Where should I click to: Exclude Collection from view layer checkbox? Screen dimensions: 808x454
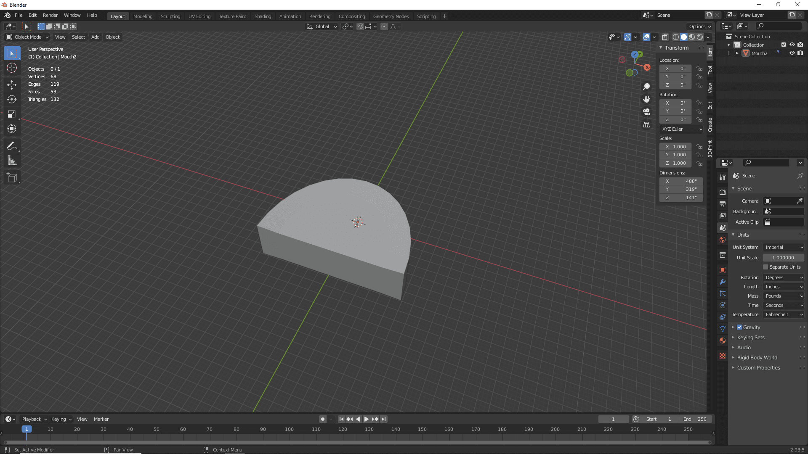pos(784,45)
